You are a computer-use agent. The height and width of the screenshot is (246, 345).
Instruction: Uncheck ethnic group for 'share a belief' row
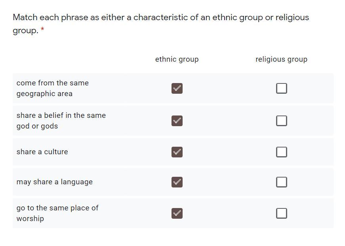point(177,121)
